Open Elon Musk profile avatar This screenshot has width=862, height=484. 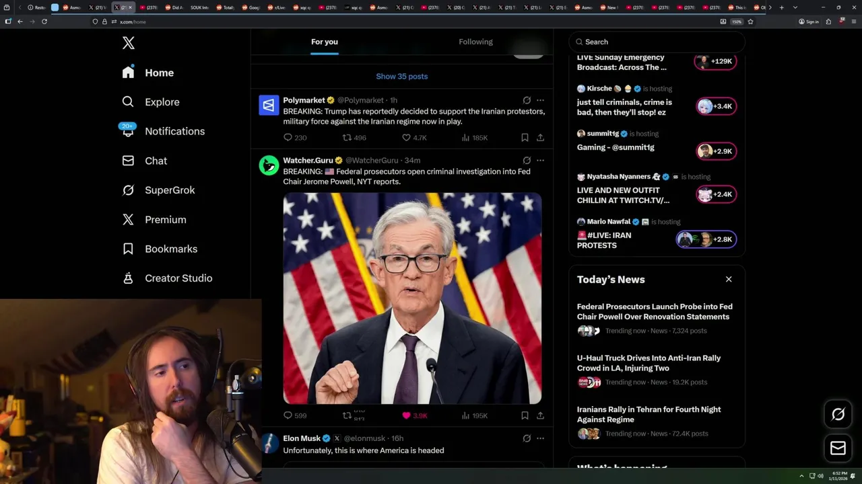tap(269, 444)
